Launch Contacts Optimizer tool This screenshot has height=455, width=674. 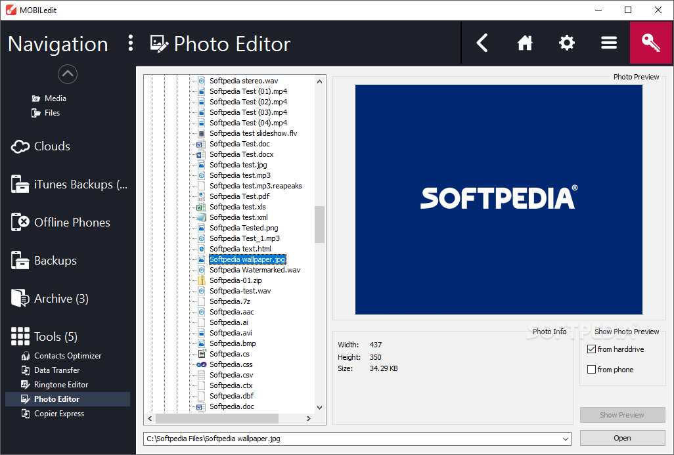coord(68,356)
